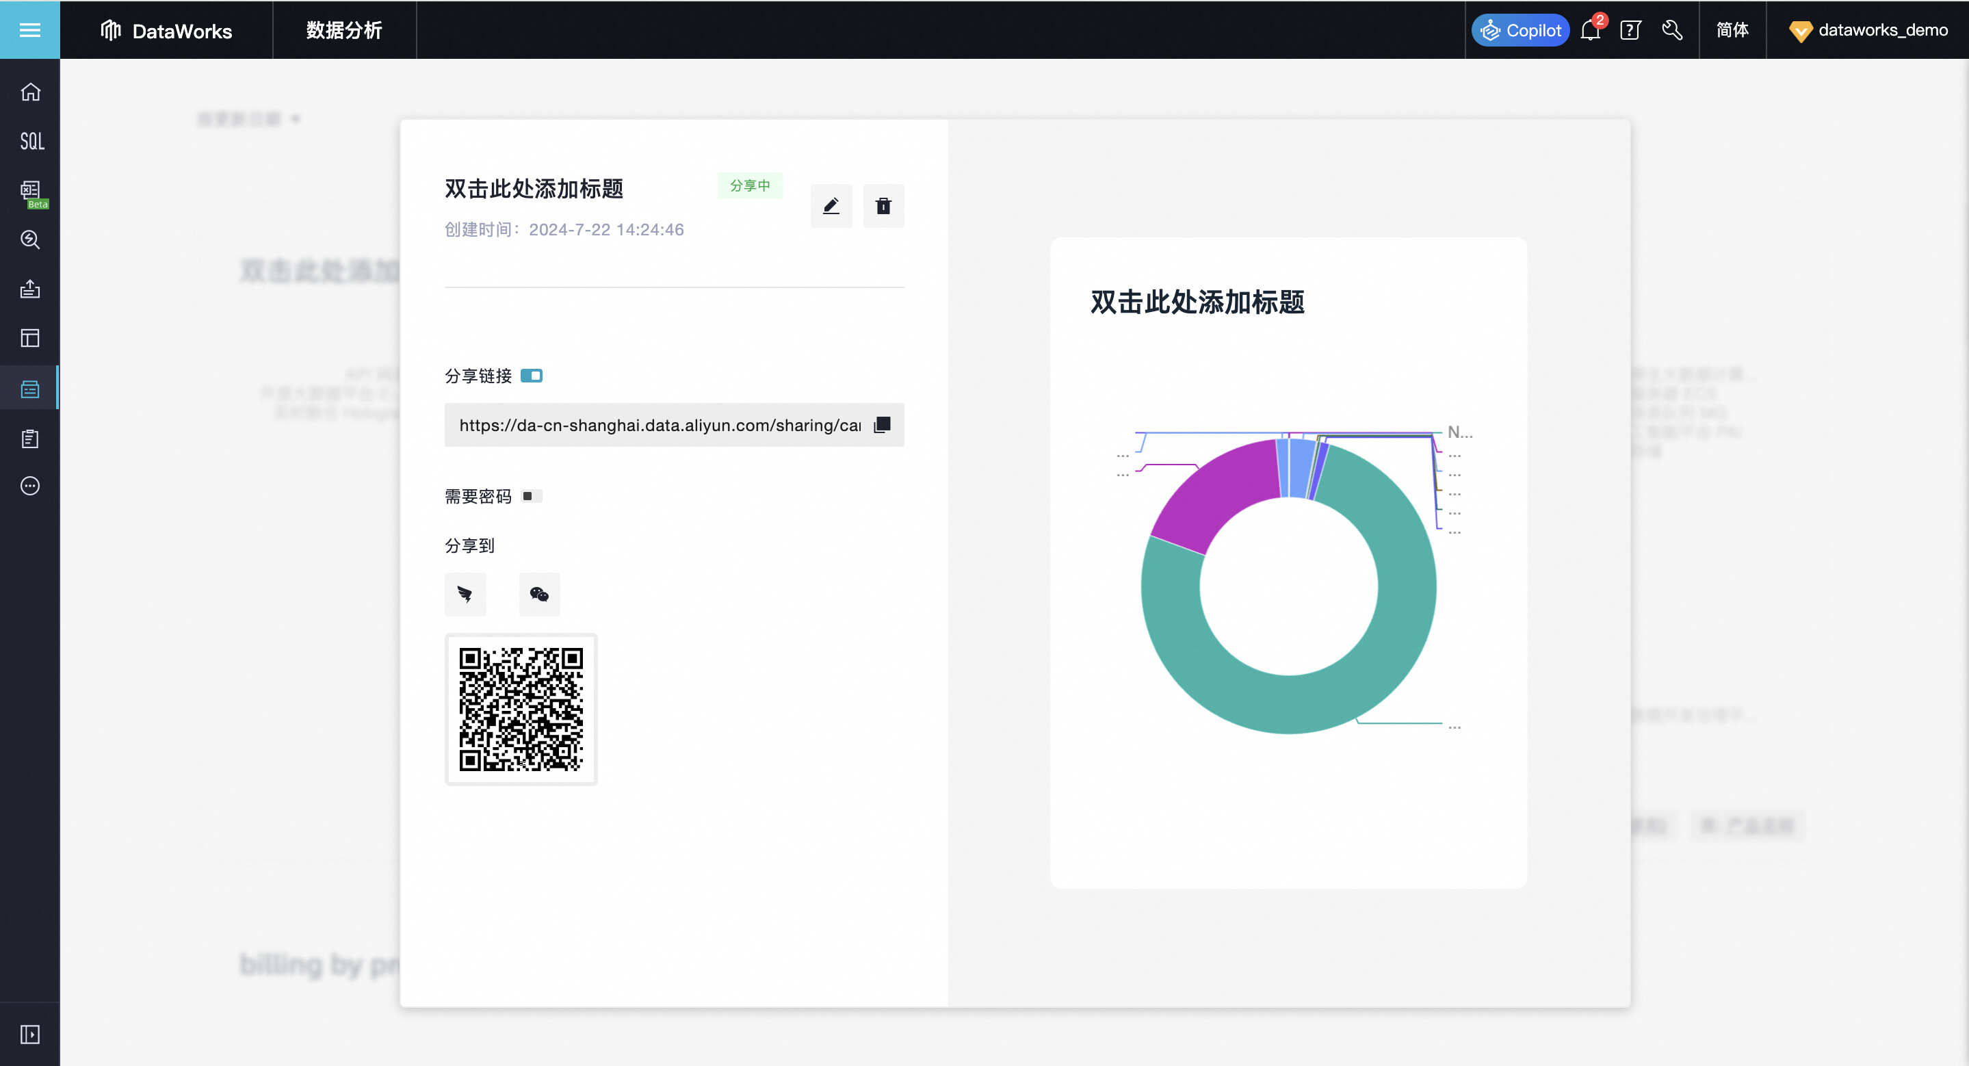Click the DataWorks logo link
This screenshot has width=1969, height=1066.
pos(167,31)
